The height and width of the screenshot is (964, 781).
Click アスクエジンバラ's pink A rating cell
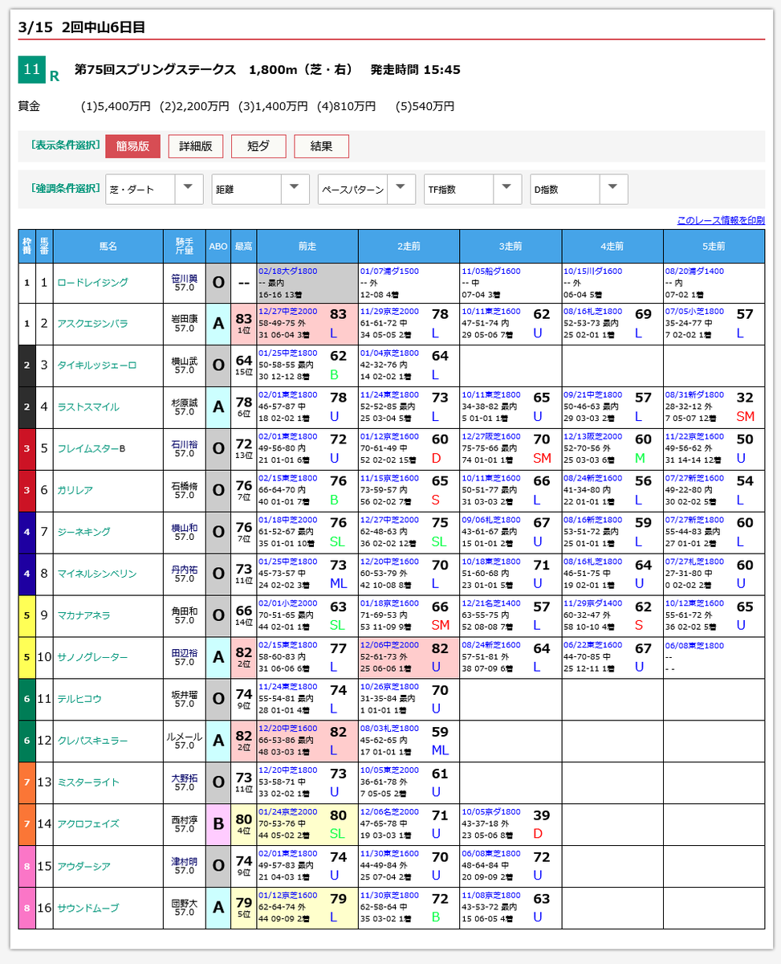[x=218, y=324]
